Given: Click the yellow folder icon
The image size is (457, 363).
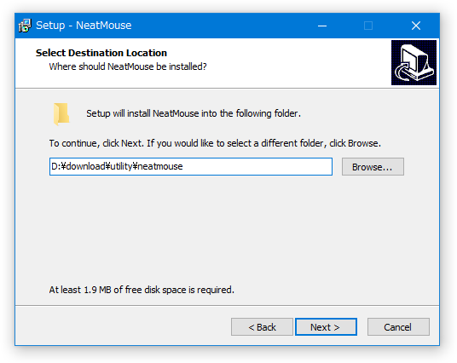Looking at the screenshot, I should click(x=61, y=113).
